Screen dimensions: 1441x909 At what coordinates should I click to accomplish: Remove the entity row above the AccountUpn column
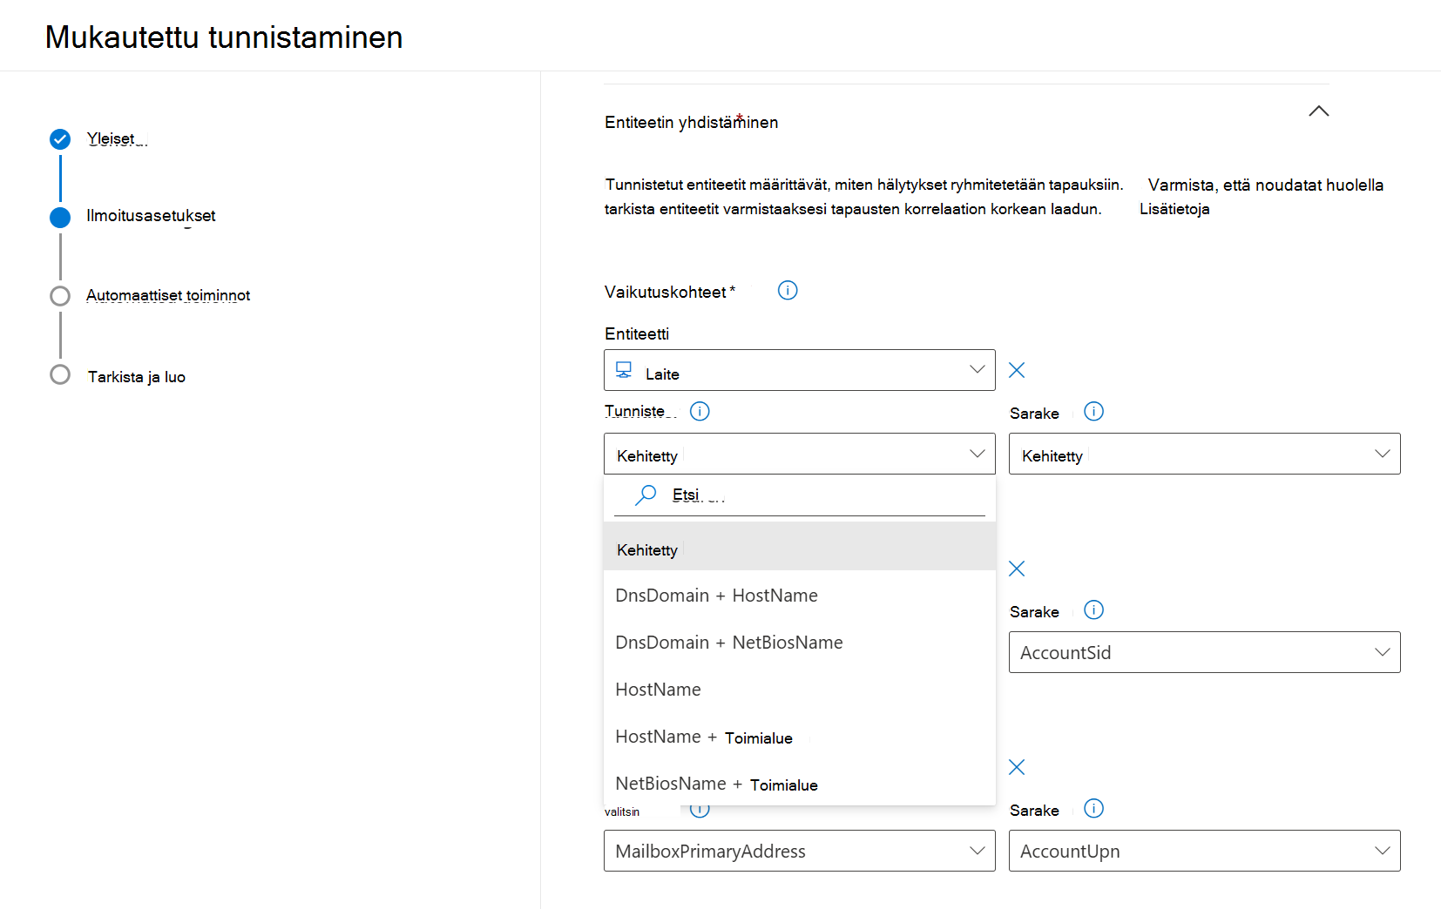pyautogui.click(x=1016, y=767)
